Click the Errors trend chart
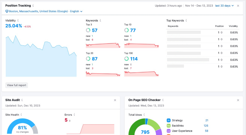 click(91, 129)
